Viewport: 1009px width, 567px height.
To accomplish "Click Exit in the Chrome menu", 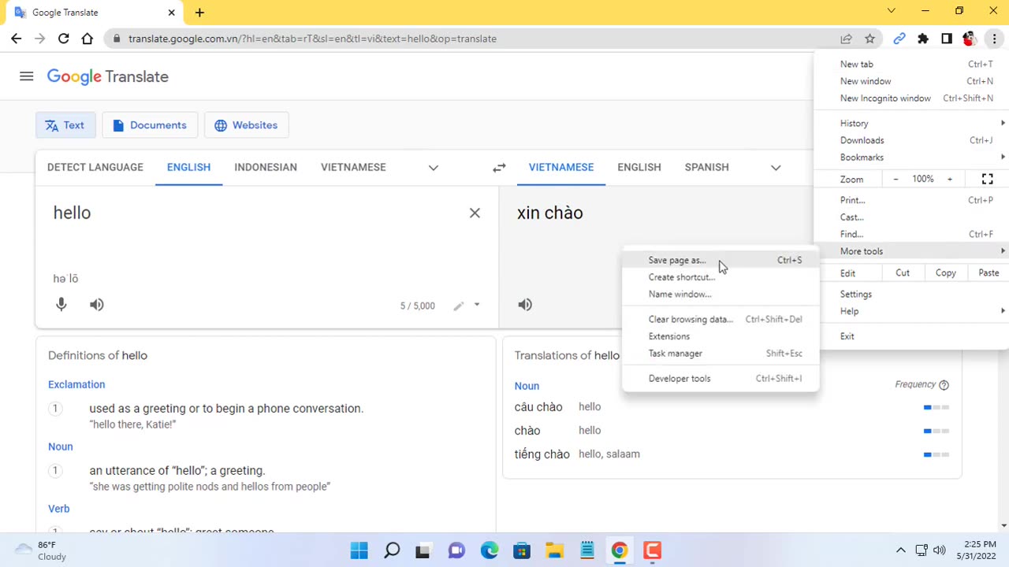I will [x=912, y=337].
